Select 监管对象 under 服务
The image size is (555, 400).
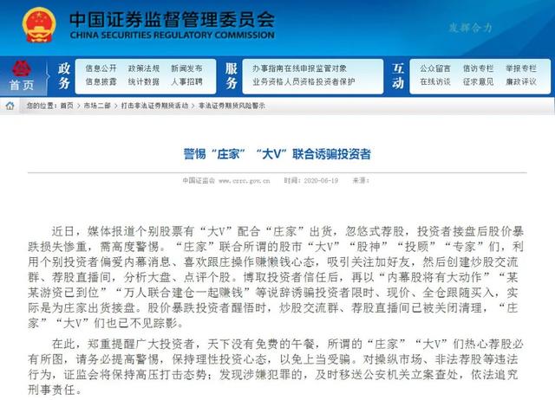pos(331,68)
